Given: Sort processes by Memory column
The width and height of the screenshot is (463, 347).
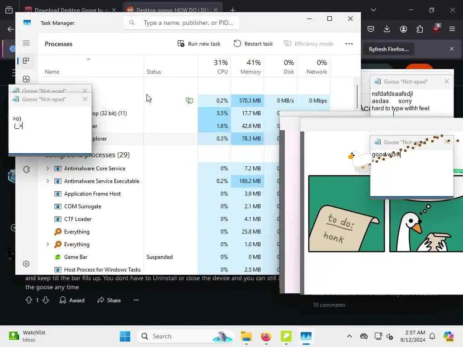Looking at the screenshot, I should click(x=247, y=66).
